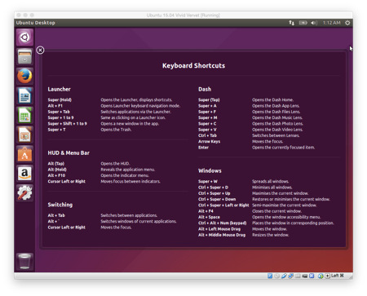The image size is (367, 296).
Task: Click 'Reveals the application menu.' description
Action: pos(128,170)
